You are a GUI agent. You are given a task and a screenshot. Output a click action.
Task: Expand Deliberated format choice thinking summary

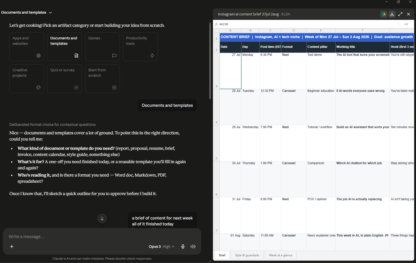[x=53, y=125]
